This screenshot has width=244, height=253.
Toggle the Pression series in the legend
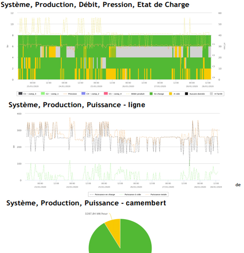click(x=70, y=94)
